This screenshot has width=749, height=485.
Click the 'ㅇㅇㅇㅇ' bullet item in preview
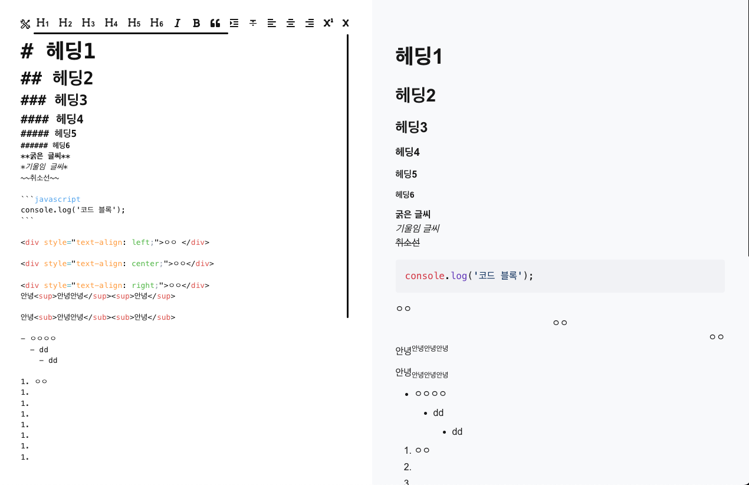tap(431, 394)
